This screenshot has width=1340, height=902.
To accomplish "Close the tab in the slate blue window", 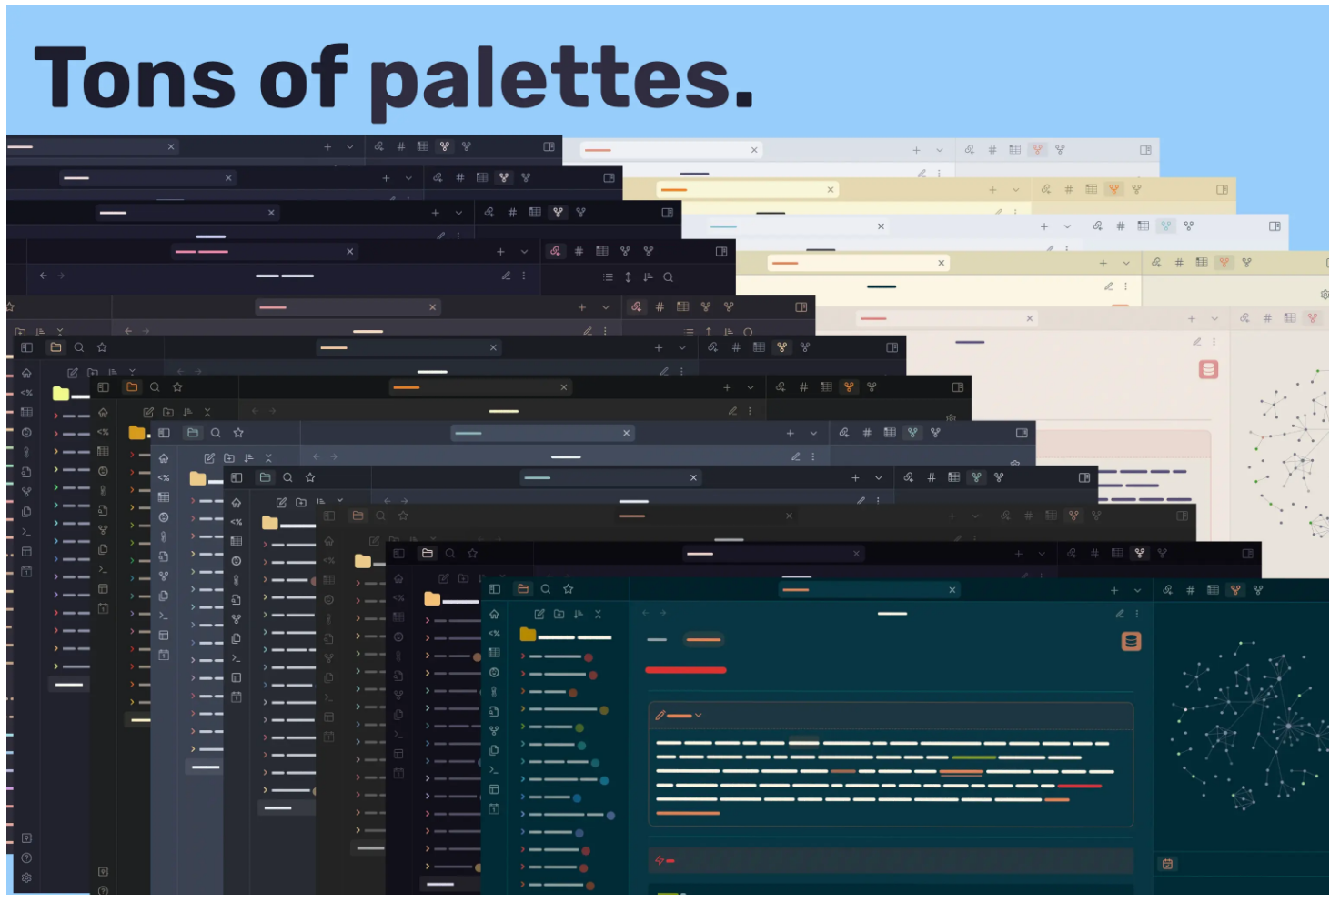I will click(x=626, y=434).
